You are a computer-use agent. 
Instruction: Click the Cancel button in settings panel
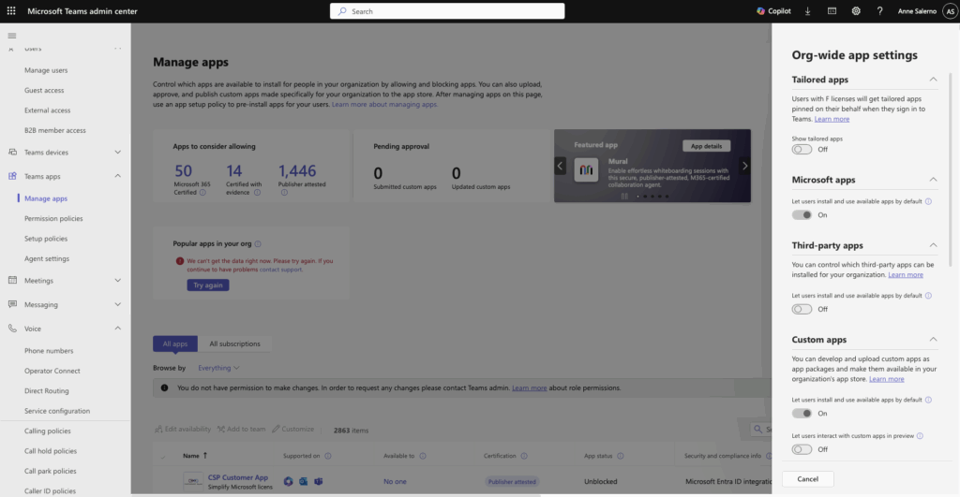[807, 478]
